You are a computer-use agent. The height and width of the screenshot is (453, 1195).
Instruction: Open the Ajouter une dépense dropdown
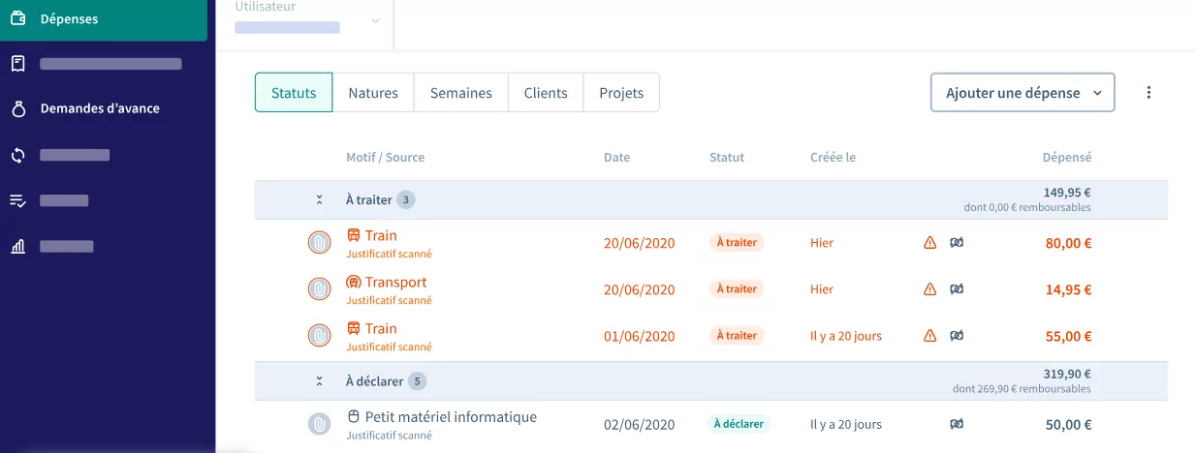point(1022,93)
